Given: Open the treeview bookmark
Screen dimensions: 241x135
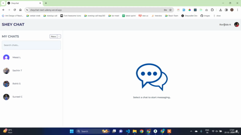Looking at the screenshot, I should [x=157, y=16].
